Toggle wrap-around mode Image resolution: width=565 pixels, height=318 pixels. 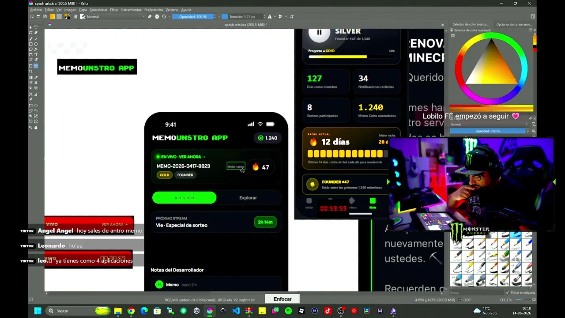[291, 17]
